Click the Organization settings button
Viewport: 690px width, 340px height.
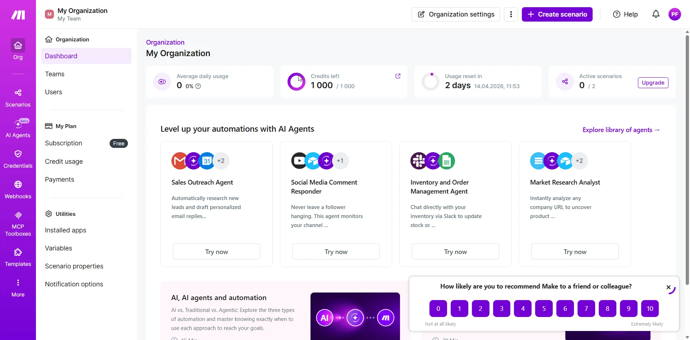(456, 14)
